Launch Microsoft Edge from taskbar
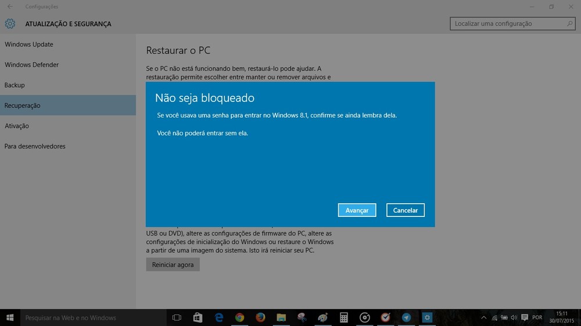The height and width of the screenshot is (326, 581). pyautogui.click(x=219, y=317)
